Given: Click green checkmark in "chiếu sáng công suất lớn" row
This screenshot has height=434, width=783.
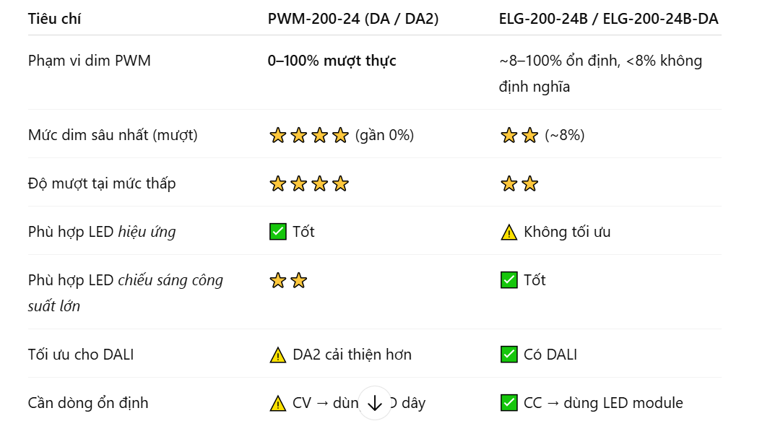Looking at the screenshot, I should (x=509, y=280).
